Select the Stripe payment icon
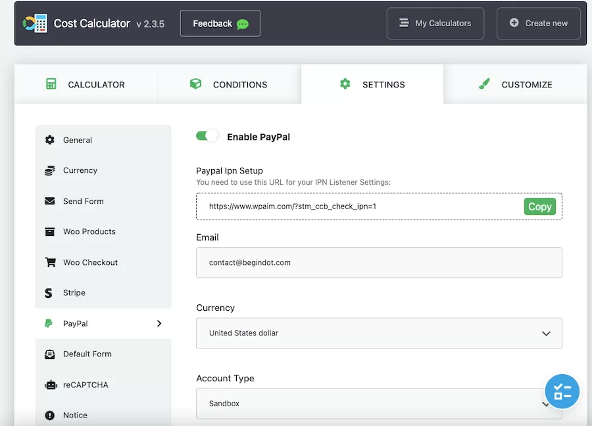592x426 pixels. [x=50, y=293]
